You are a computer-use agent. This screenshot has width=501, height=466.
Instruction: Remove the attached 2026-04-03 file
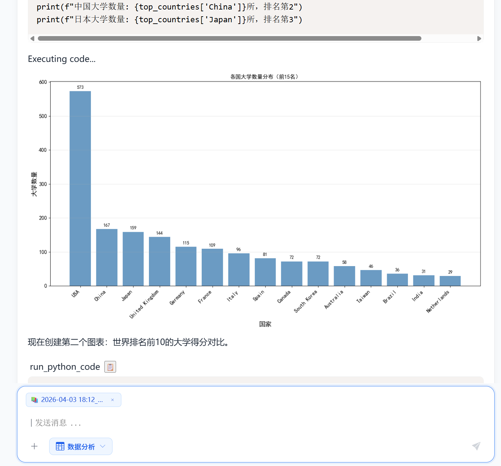[113, 400]
